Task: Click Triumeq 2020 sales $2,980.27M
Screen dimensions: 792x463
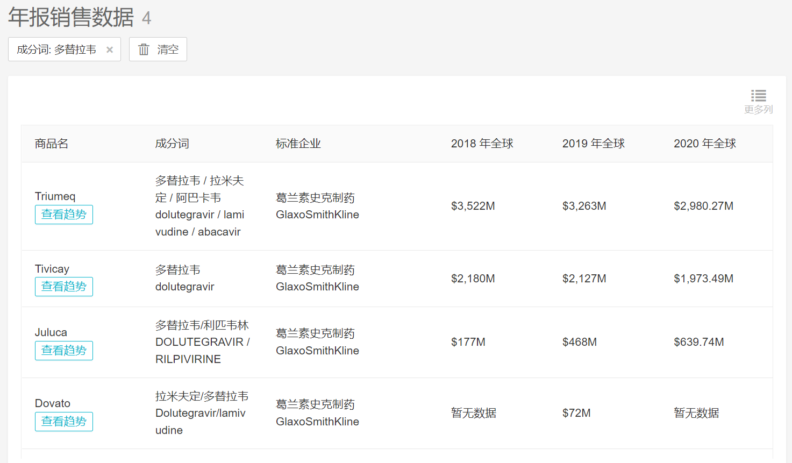Action: [704, 206]
